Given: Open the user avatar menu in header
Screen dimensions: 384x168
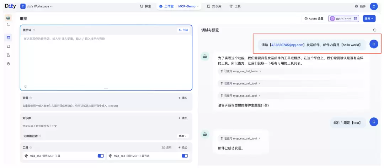Looking at the screenshot, I should pos(374,6).
